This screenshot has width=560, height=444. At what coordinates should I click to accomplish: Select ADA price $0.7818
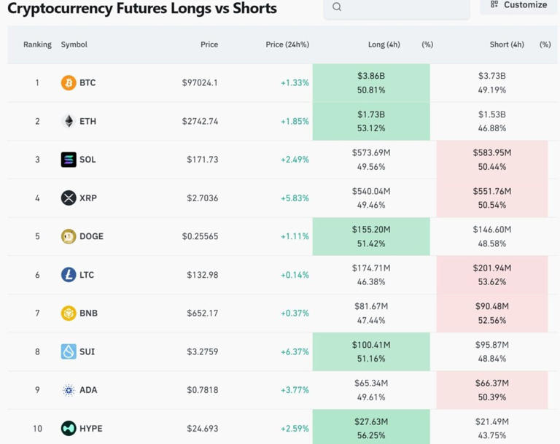click(x=203, y=390)
